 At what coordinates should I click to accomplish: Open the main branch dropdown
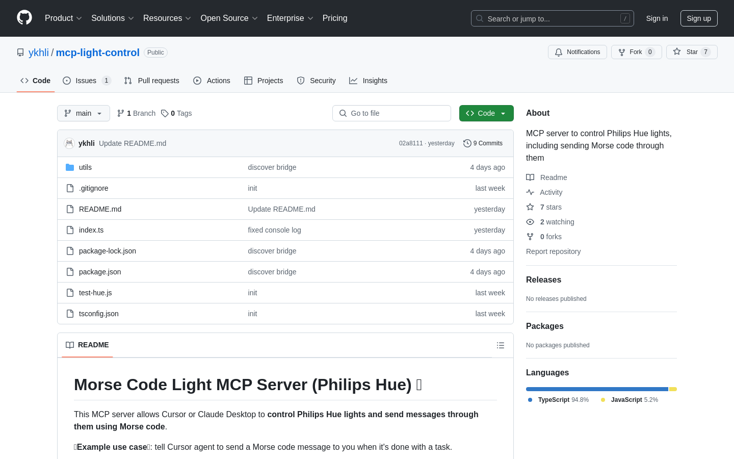(84, 113)
